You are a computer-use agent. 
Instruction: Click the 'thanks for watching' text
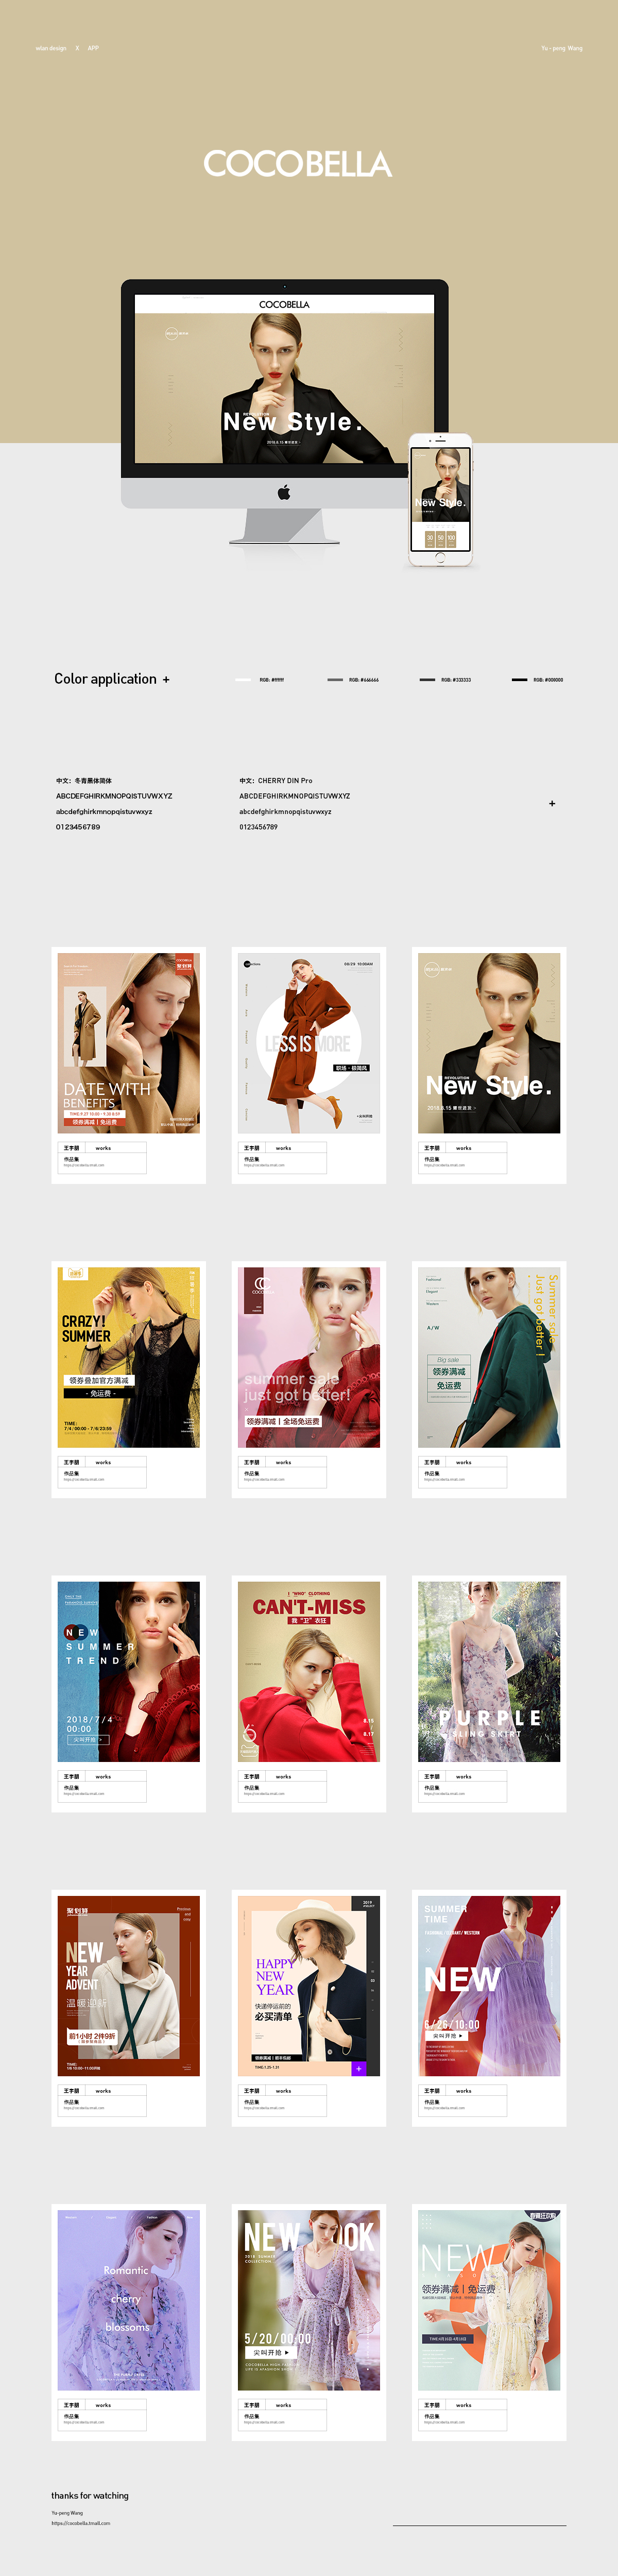(x=90, y=2495)
